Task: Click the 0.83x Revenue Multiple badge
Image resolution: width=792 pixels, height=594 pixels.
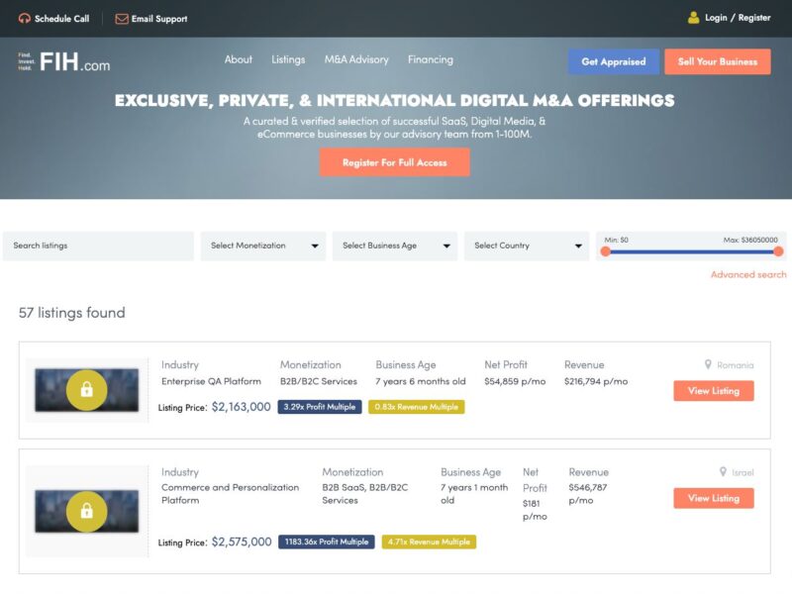Action: click(x=417, y=407)
